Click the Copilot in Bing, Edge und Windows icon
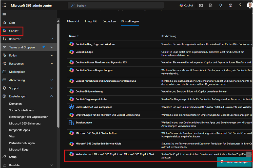Viewport: 253px width, 168px height. pos(71,44)
